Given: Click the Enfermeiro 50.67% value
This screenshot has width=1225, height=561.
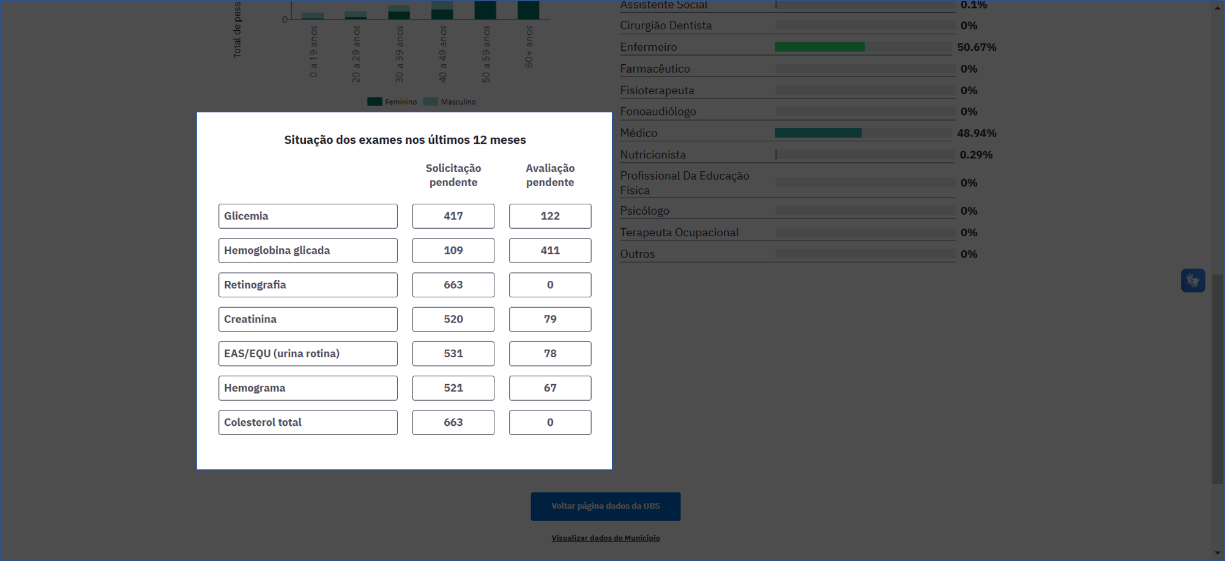Looking at the screenshot, I should pyautogui.click(x=977, y=47).
